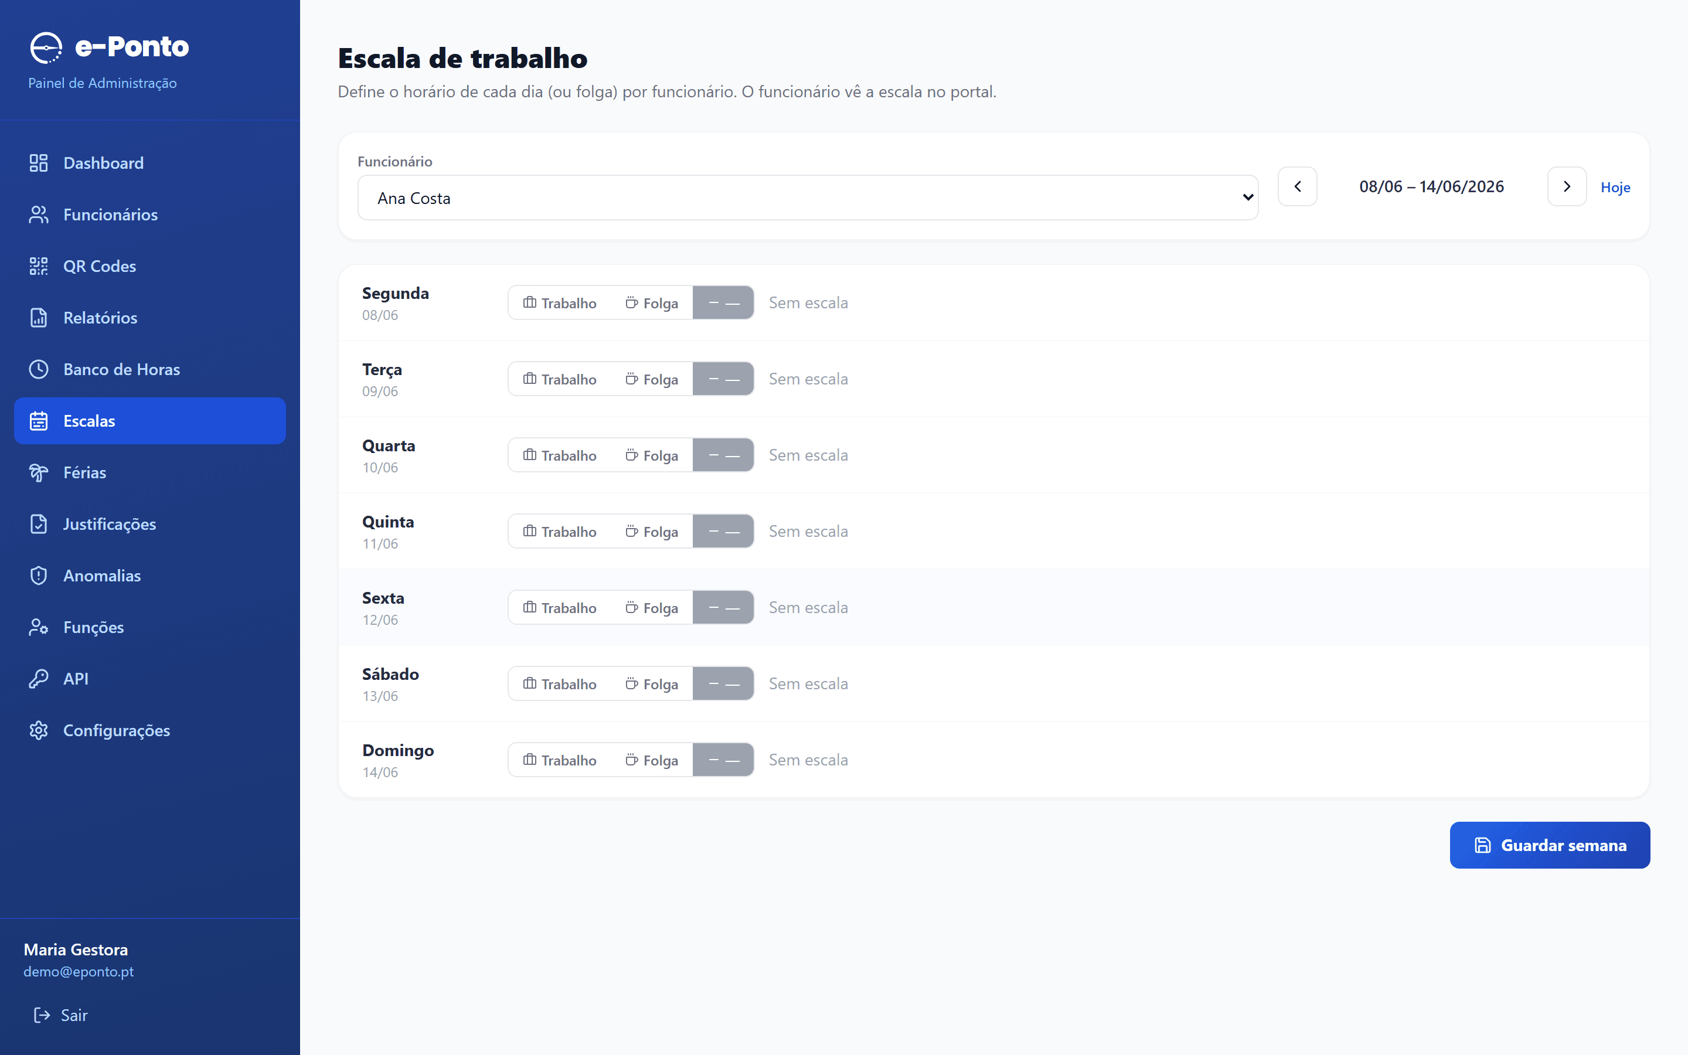This screenshot has width=1688, height=1055.
Task: Click the Sem escala text in Quarta row
Action: pyautogui.click(x=808, y=455)
